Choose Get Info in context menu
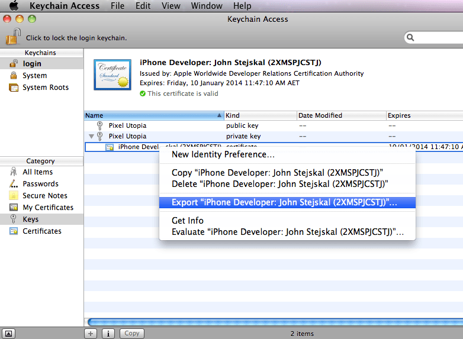The width and height of the screenshot is (463, 339). pyautogui.click(x=287, y=221)
